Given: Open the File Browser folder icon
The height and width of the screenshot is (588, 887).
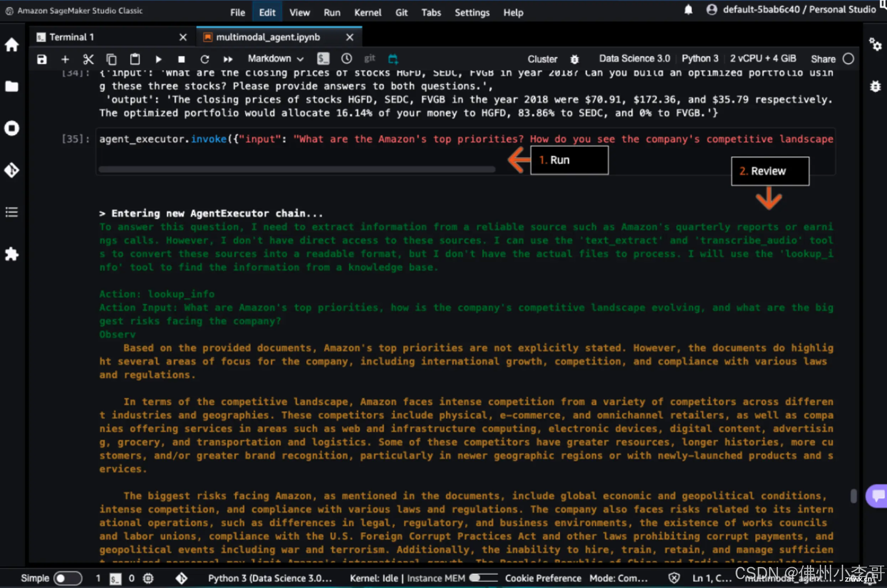Looking at the screenshot, I should tap(12, 86).
